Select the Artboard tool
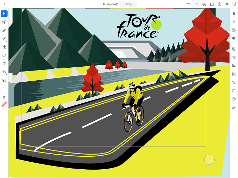This screenshot has height=178, width=238. click(4, 72)
